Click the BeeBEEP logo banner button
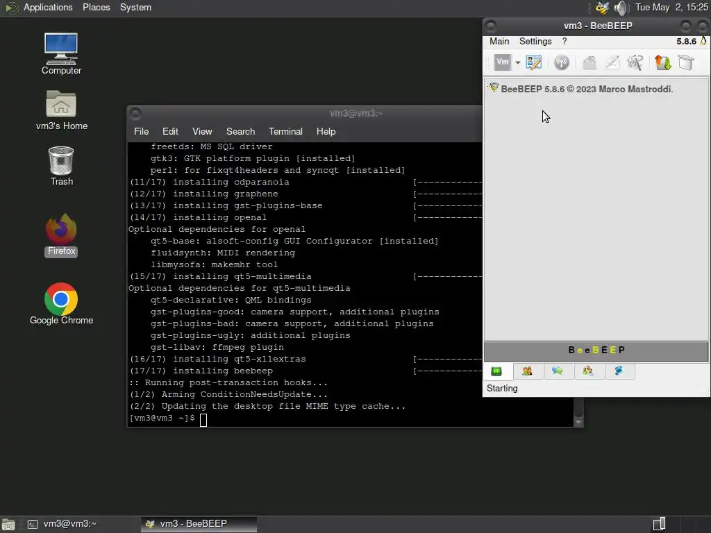The width and height of the screenshot is (711, 533). click(x=596, y=350)
